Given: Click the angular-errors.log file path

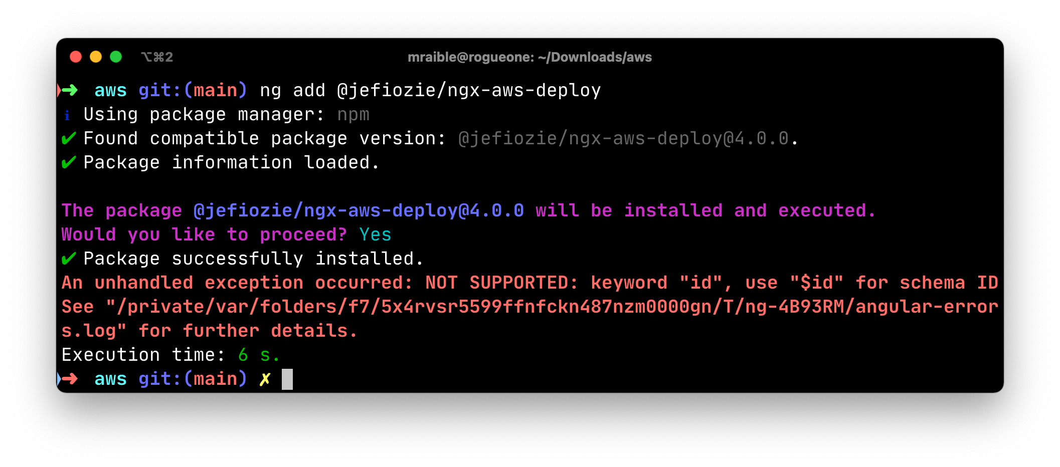Looking at the screenshot, I should coord(552,306).
